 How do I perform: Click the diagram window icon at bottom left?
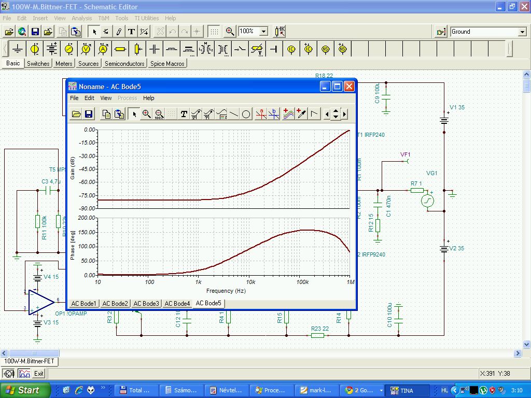coord(24,373)
